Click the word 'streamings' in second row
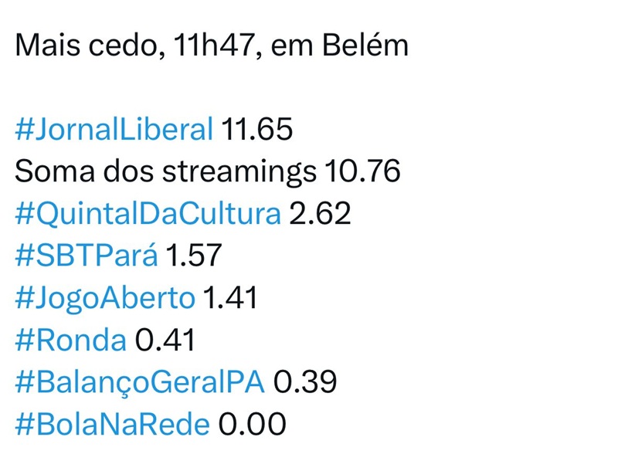The width and height of the screenshot is (618, 471). tap(239, 172)
